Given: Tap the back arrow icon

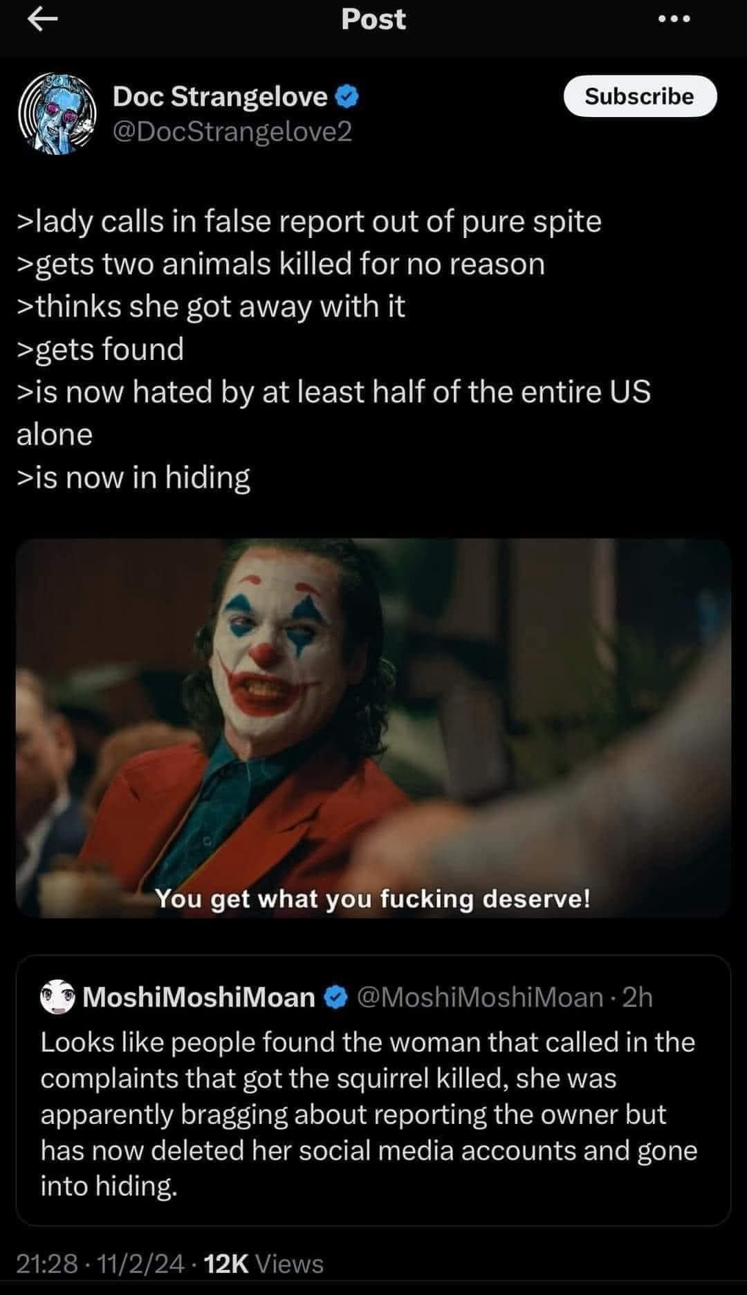Looking at the screenshot, I should (42, 19).
